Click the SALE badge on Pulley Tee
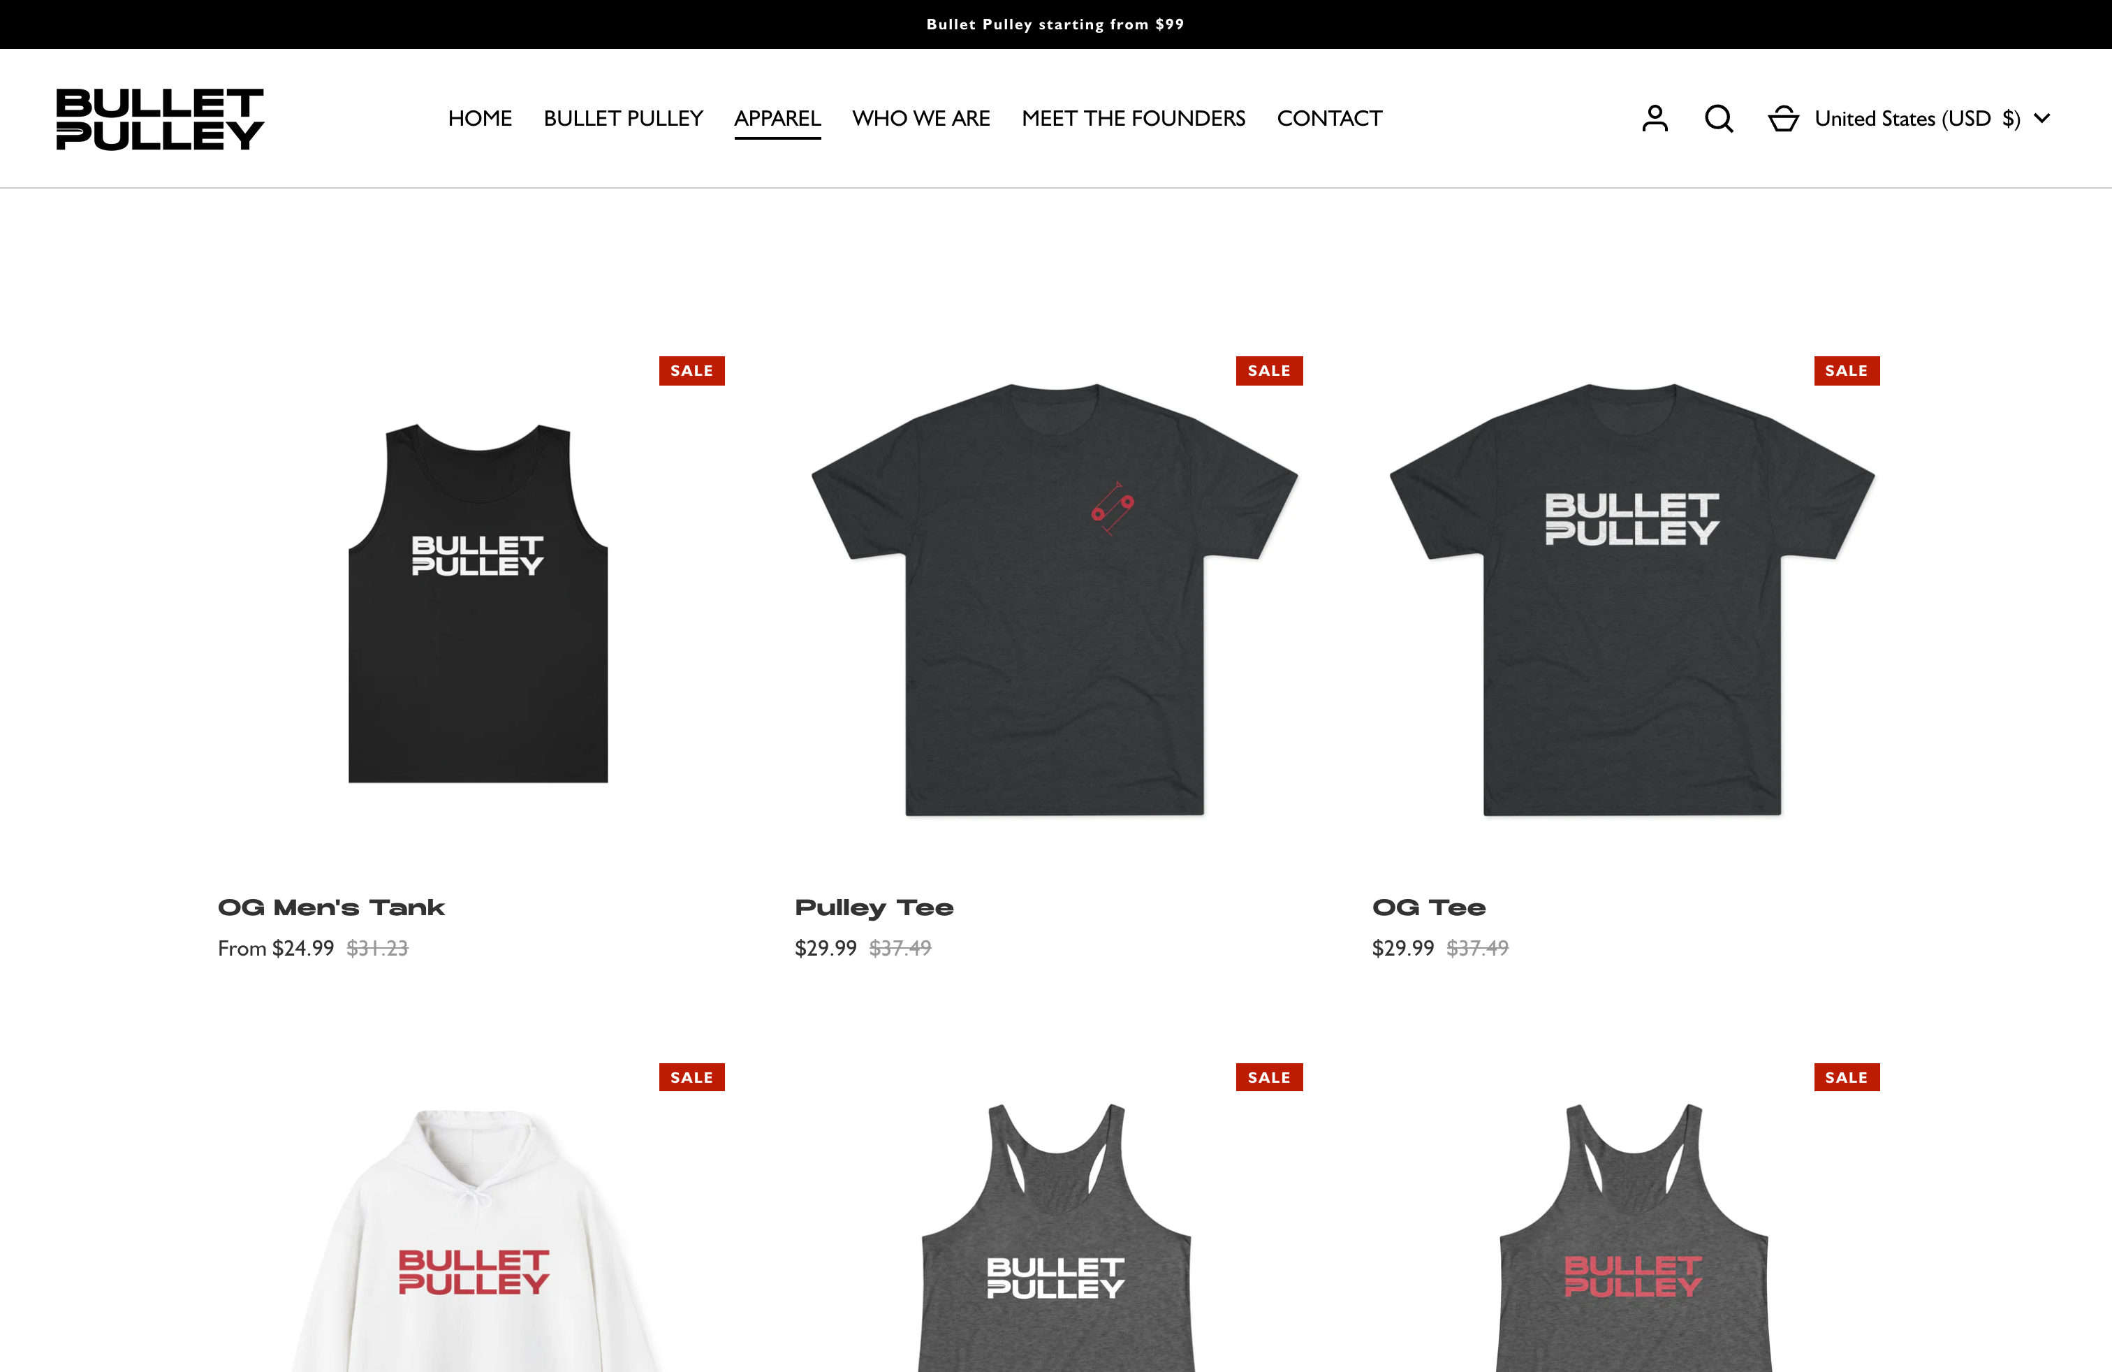This screenshot has height=1372, width=2112. click(1268, 370)
